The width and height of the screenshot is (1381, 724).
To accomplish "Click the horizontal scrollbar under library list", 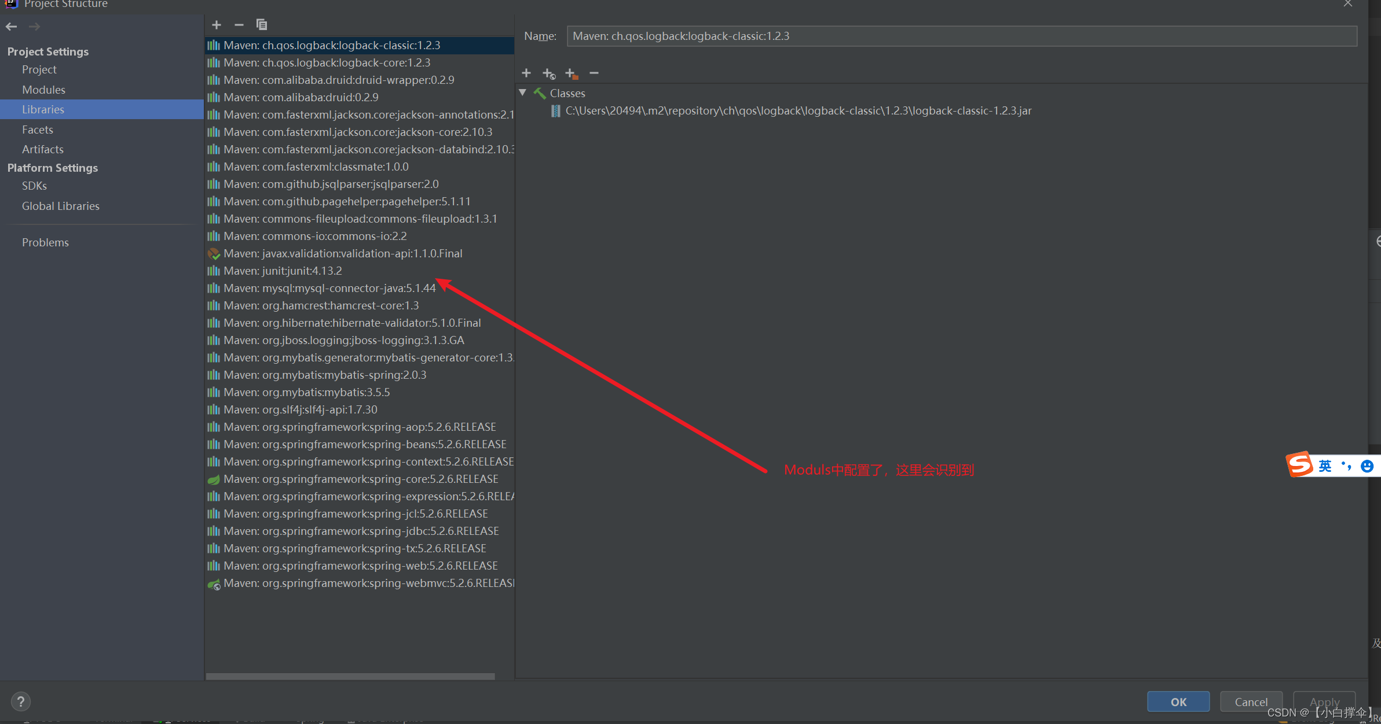I will tap(350, 676).
